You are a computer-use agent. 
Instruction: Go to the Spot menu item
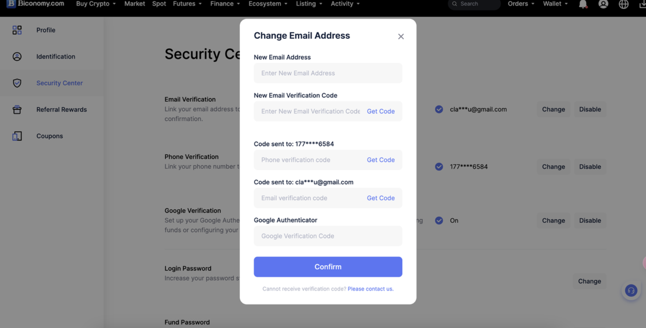pos(159,4)
